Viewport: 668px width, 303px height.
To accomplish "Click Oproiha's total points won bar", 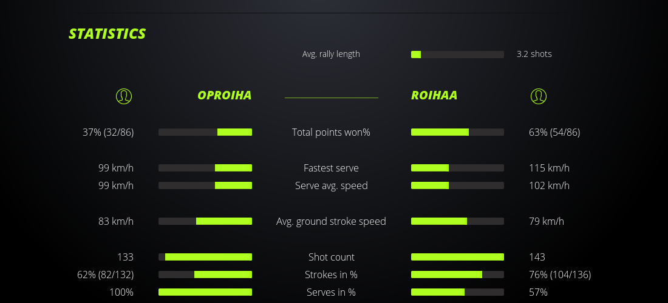I will click(x=205, y=132).
